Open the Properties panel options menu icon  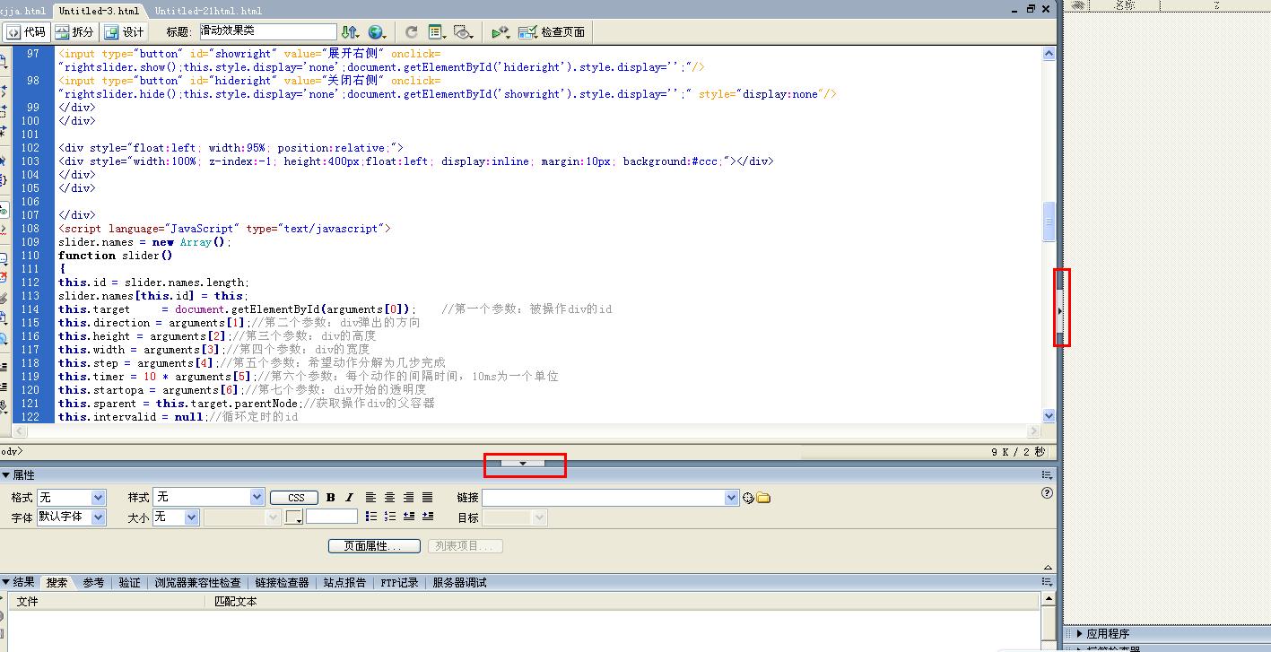tap(1047, 475)
